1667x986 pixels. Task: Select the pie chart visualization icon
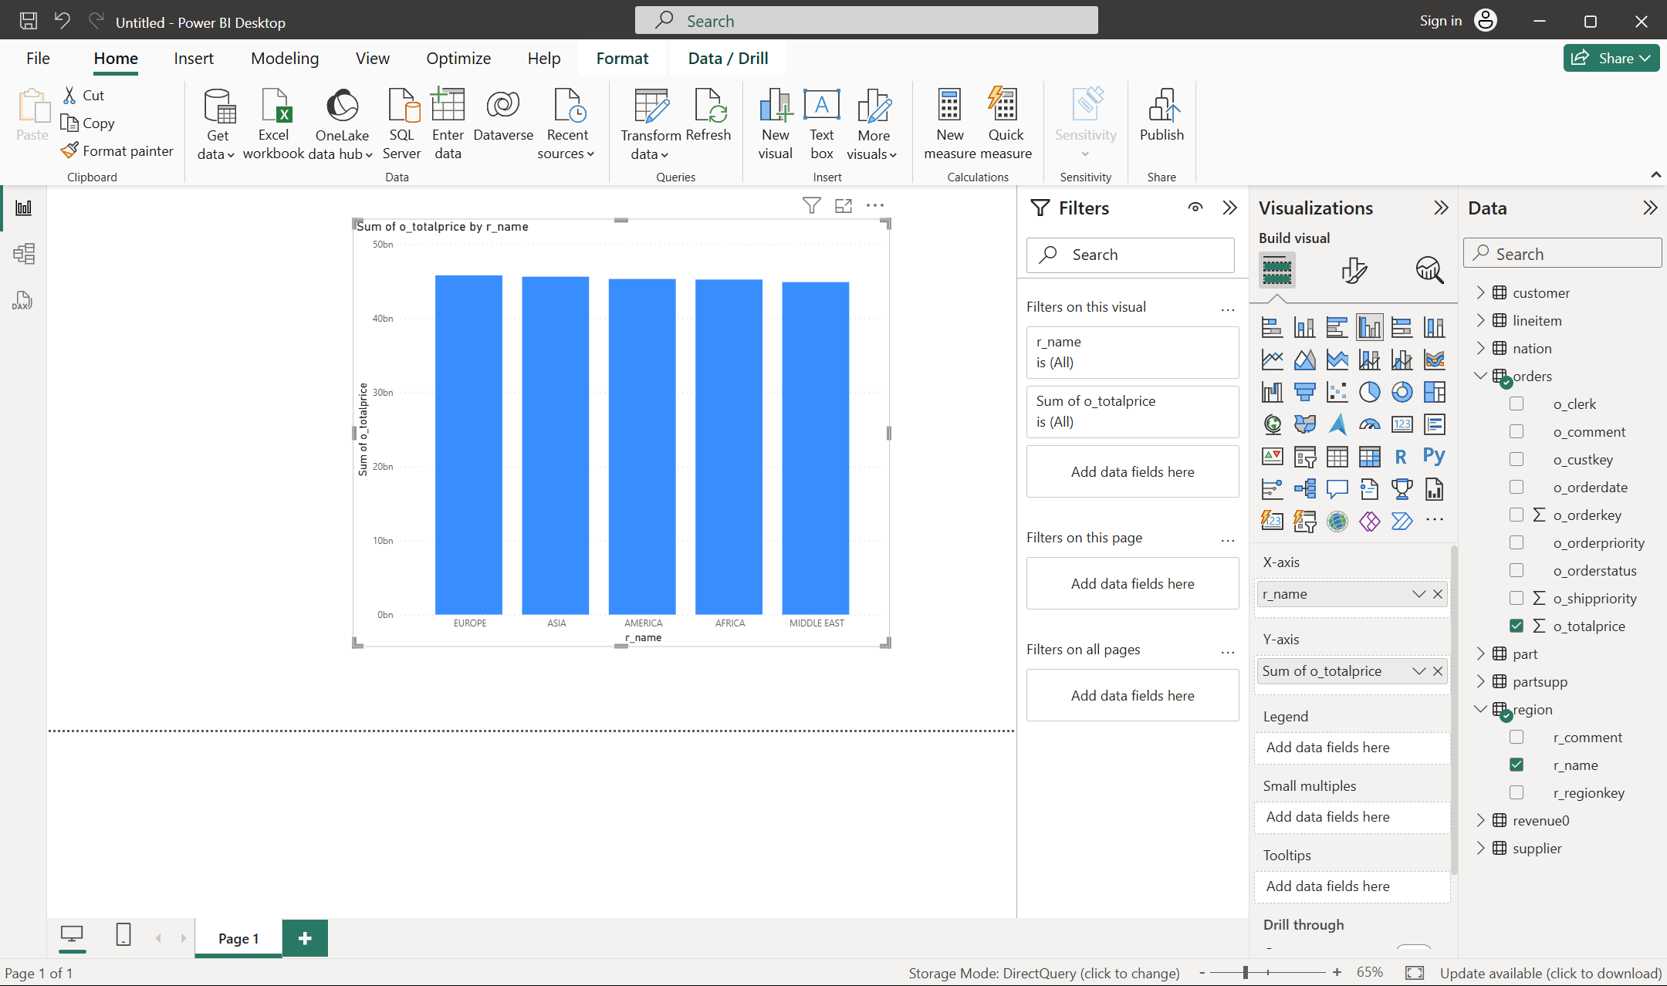click(1369, 392)
